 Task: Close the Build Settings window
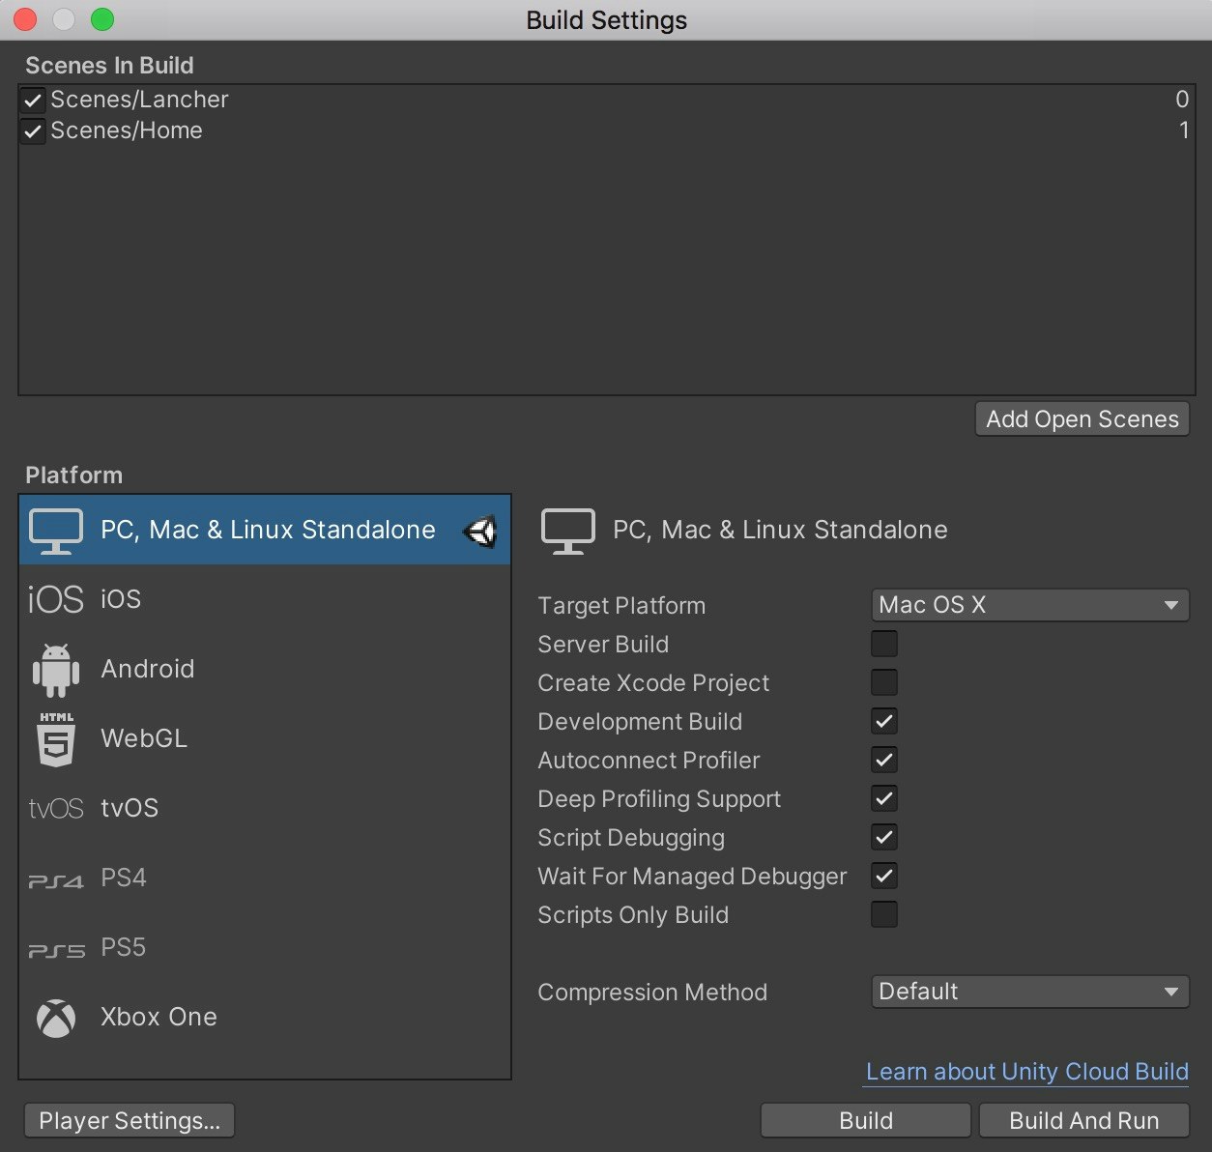click(x=25, y=19)
